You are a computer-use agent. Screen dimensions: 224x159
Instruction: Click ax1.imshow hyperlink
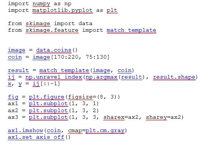pos(25,131)
